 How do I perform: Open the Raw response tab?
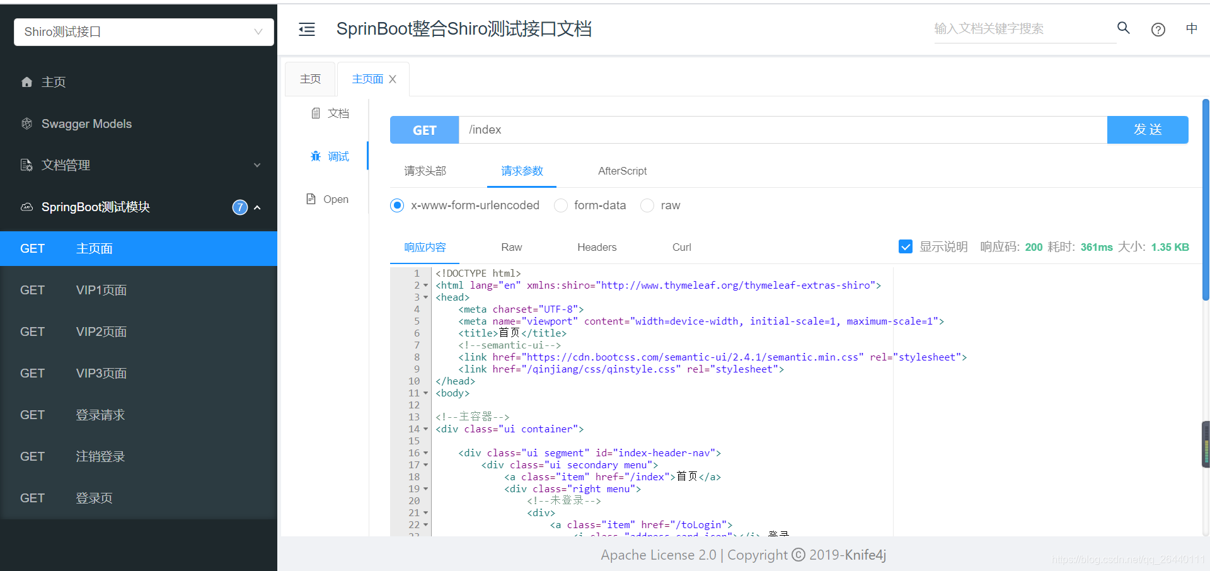tap(512, 247)
